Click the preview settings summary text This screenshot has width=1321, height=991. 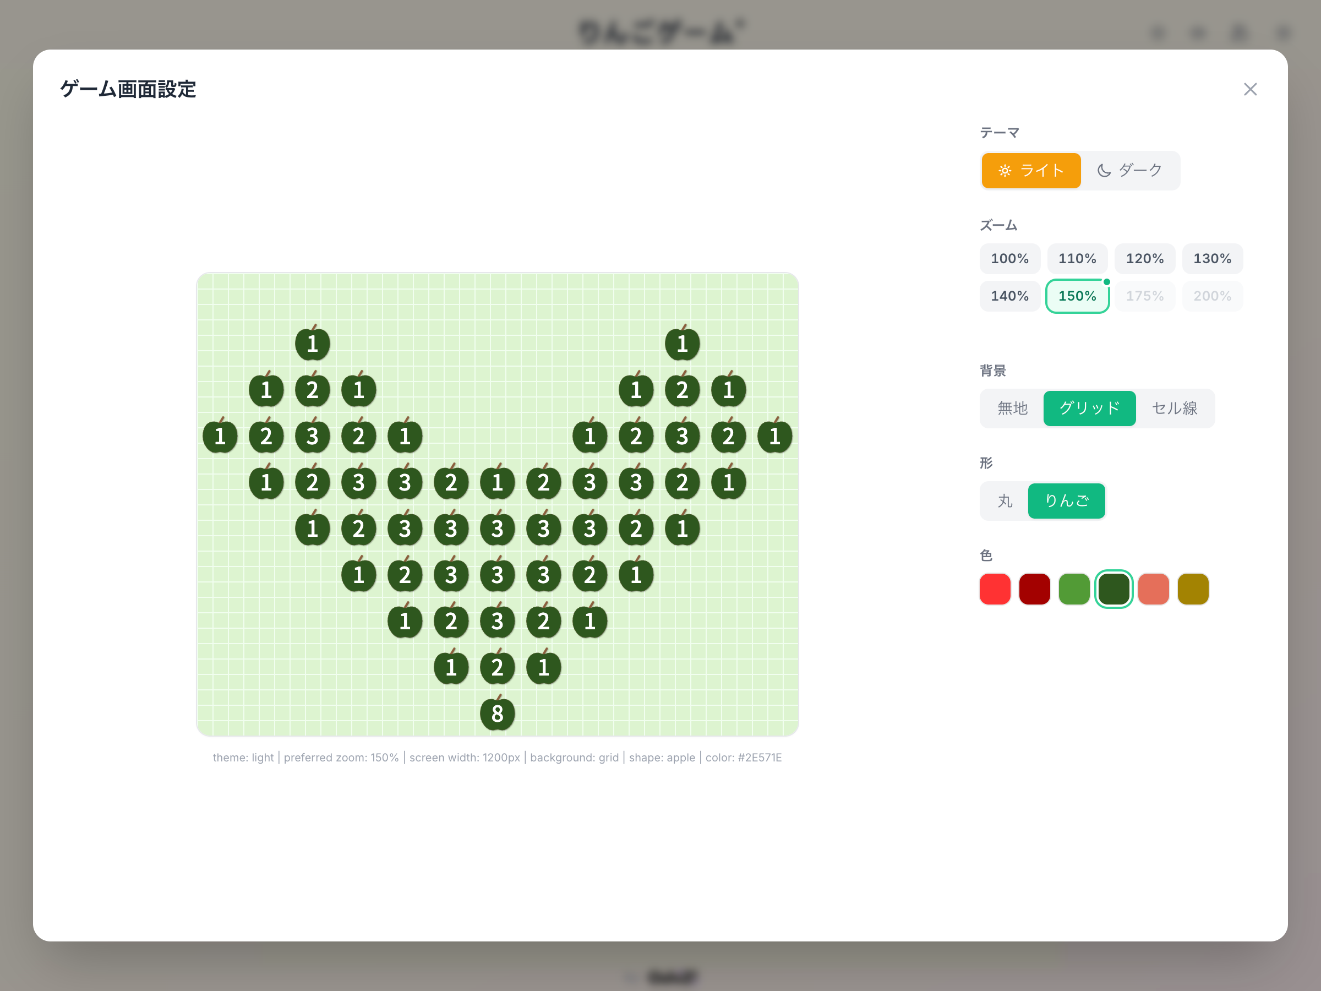(498, 758)
